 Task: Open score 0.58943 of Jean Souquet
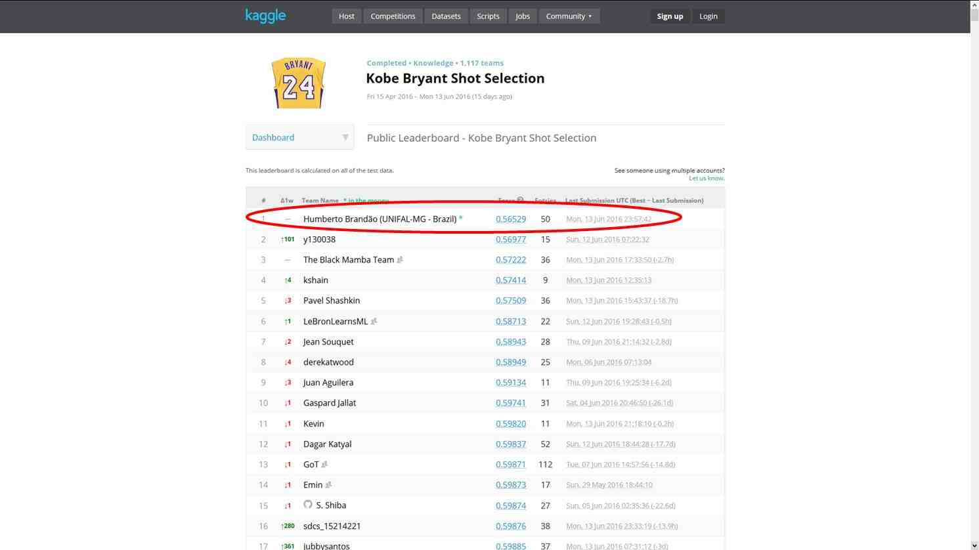511,342
